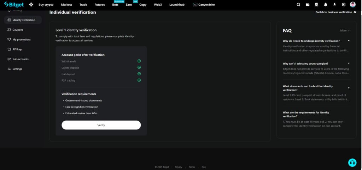Click the Withdrawals green checkmark
The image size is (362, 170).
(139, 61)
